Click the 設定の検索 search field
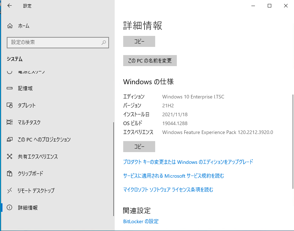294x231 pixels. (x=58, y=43)
